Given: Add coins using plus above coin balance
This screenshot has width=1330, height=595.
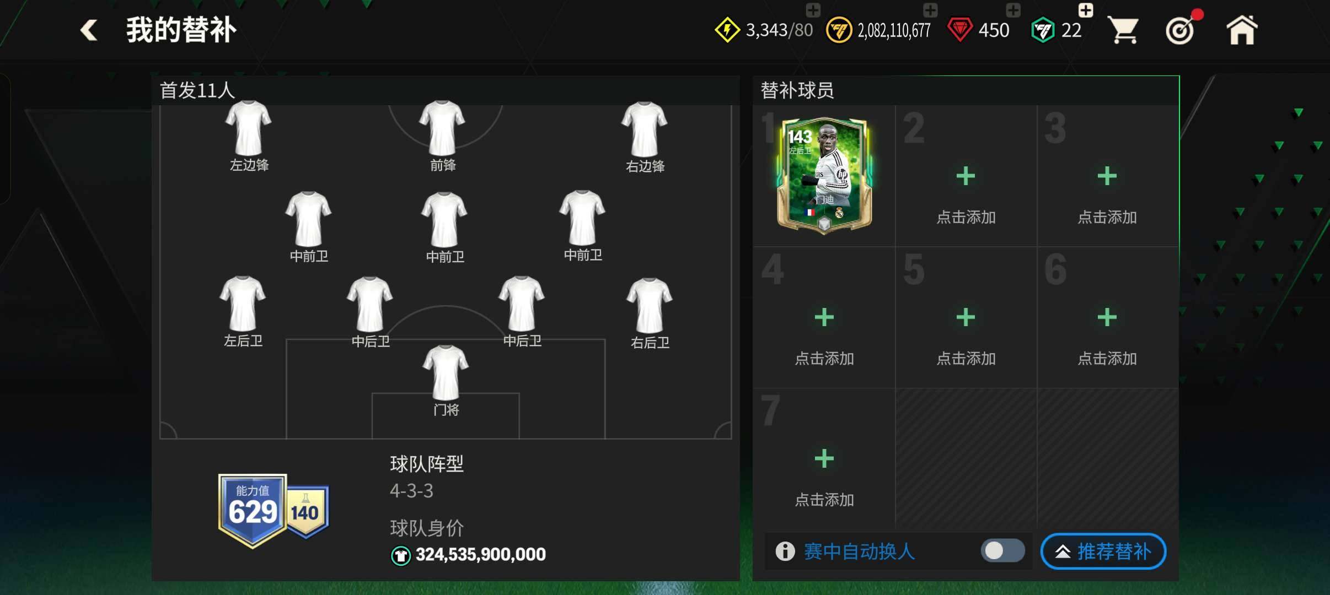Looking at the screenshot, I should click(930, 9).
